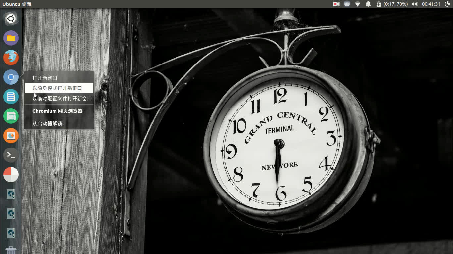453x254 pixels.
Task: Select 以临时配置文件打开新窗口 menu entry
Action: tap(59, 98)
